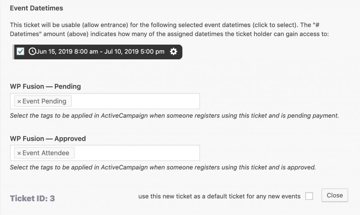
Task: Close the ticket settings with the Close button
Action: 335,195
